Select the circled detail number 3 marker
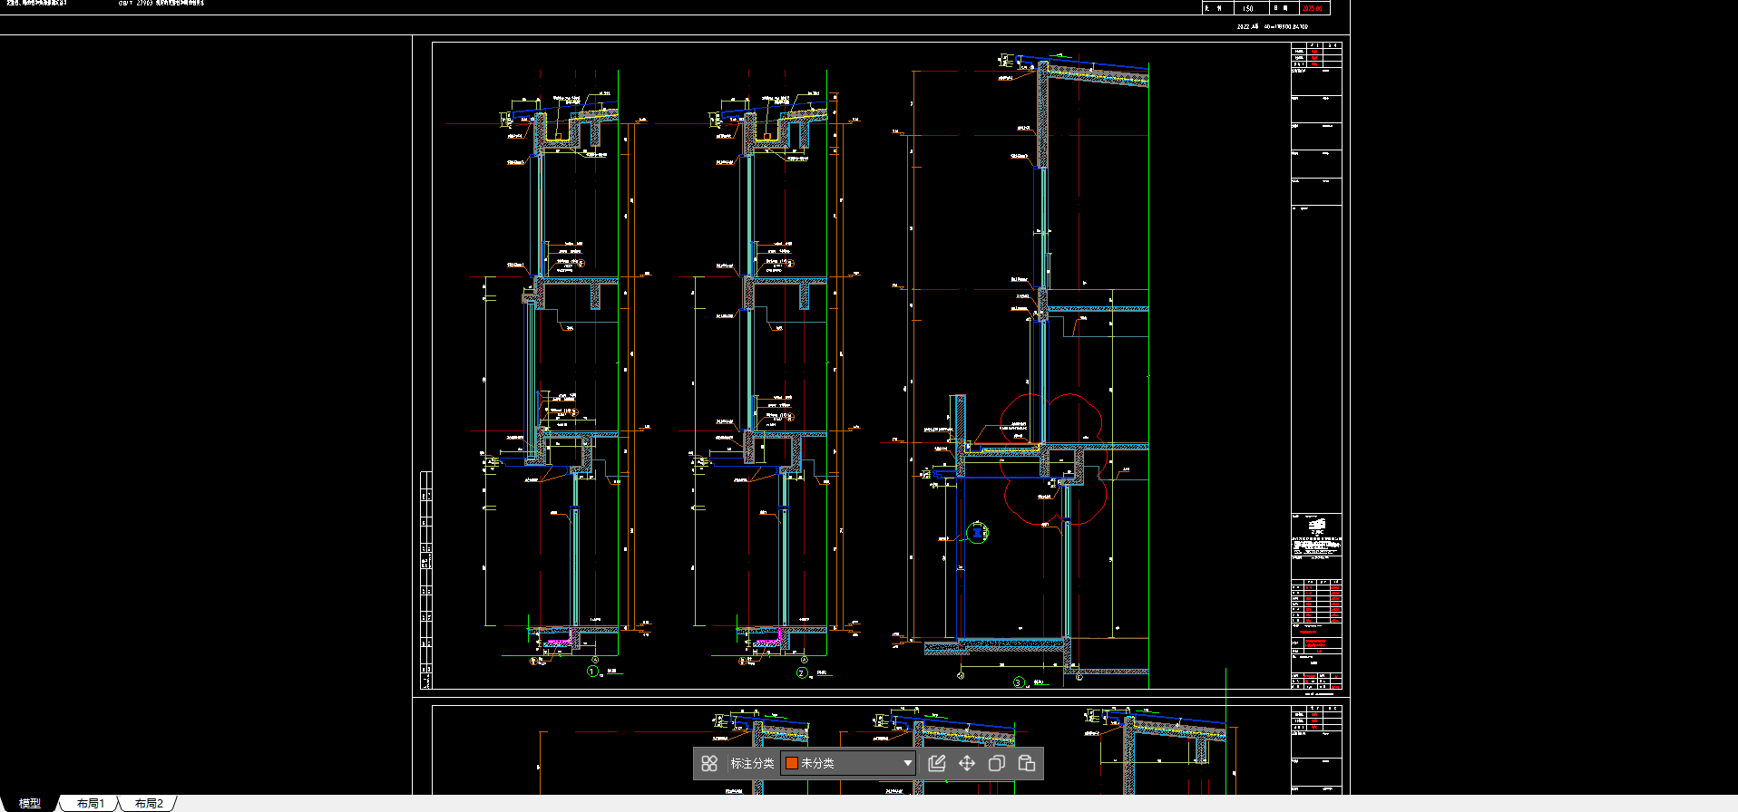The height and width of the screenshot is (812, 1738). pos(1019,682)
